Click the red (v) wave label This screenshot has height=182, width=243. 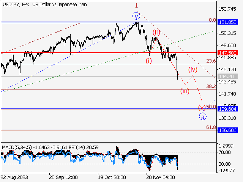202,107
